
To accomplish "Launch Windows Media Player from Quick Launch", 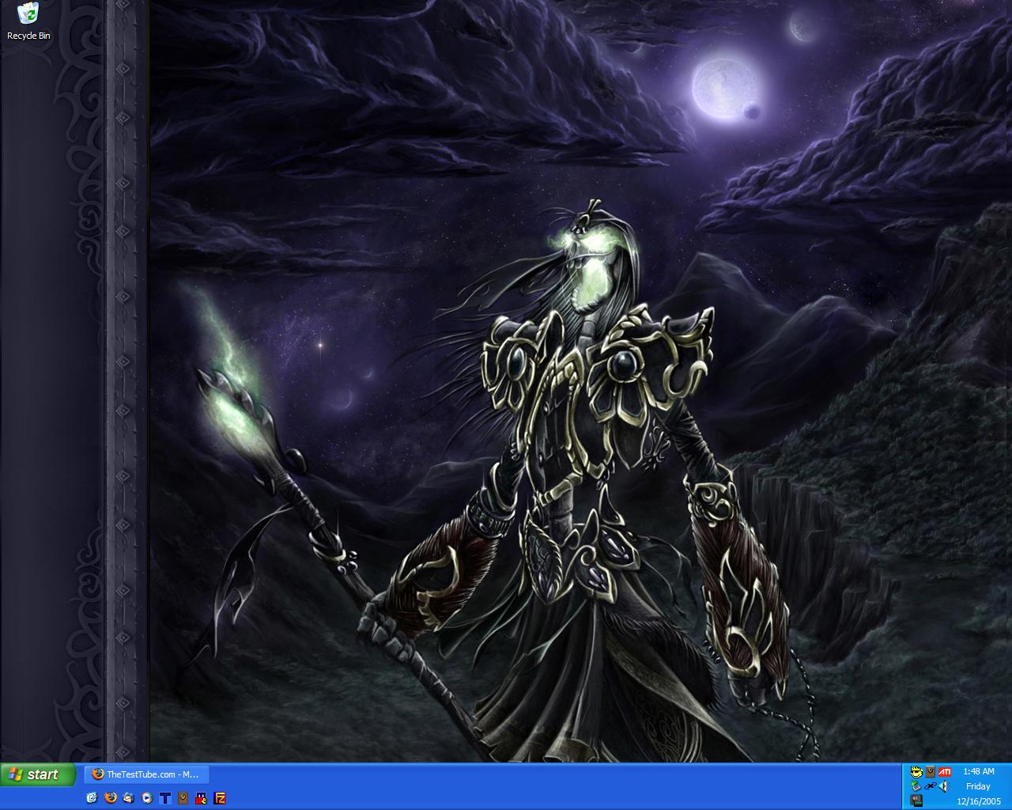I will point(147,798).
